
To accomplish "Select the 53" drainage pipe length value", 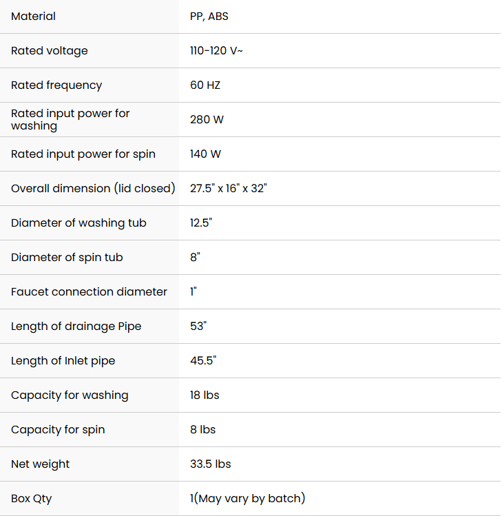I will point(198,326).
